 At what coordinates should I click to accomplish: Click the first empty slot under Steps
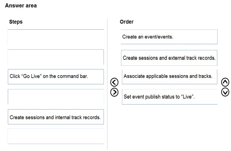pyautogui.click(x=56, y=37)
